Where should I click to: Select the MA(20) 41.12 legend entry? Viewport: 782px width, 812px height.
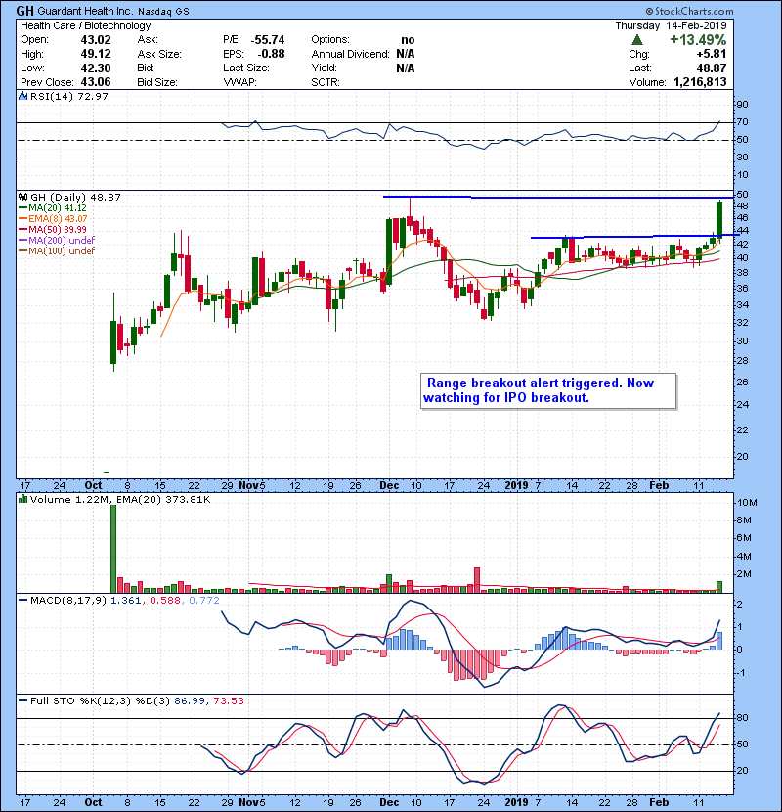[53, 208]
